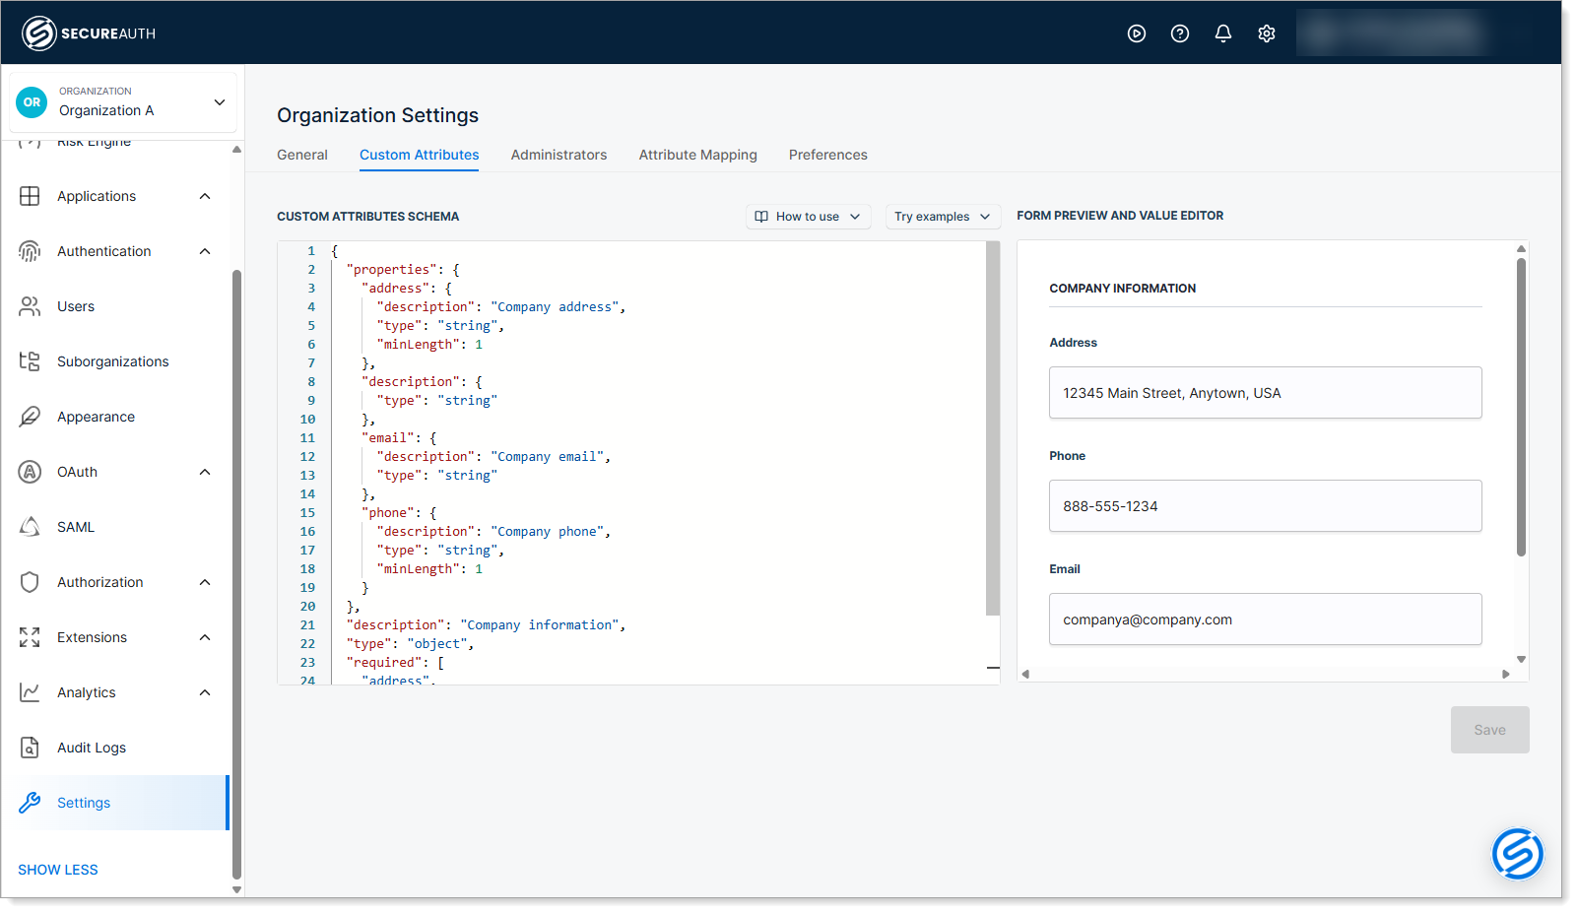This screenshot has height=913, width=1577.
Task: Open Audit Logs sidebar icon
Action: [30, 748]
